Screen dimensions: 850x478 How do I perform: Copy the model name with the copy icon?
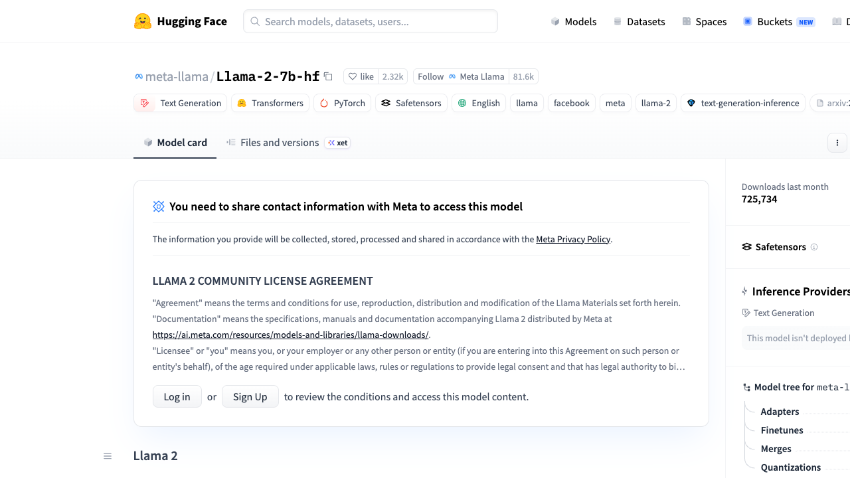pyautogui.click(x=328, y=76)
